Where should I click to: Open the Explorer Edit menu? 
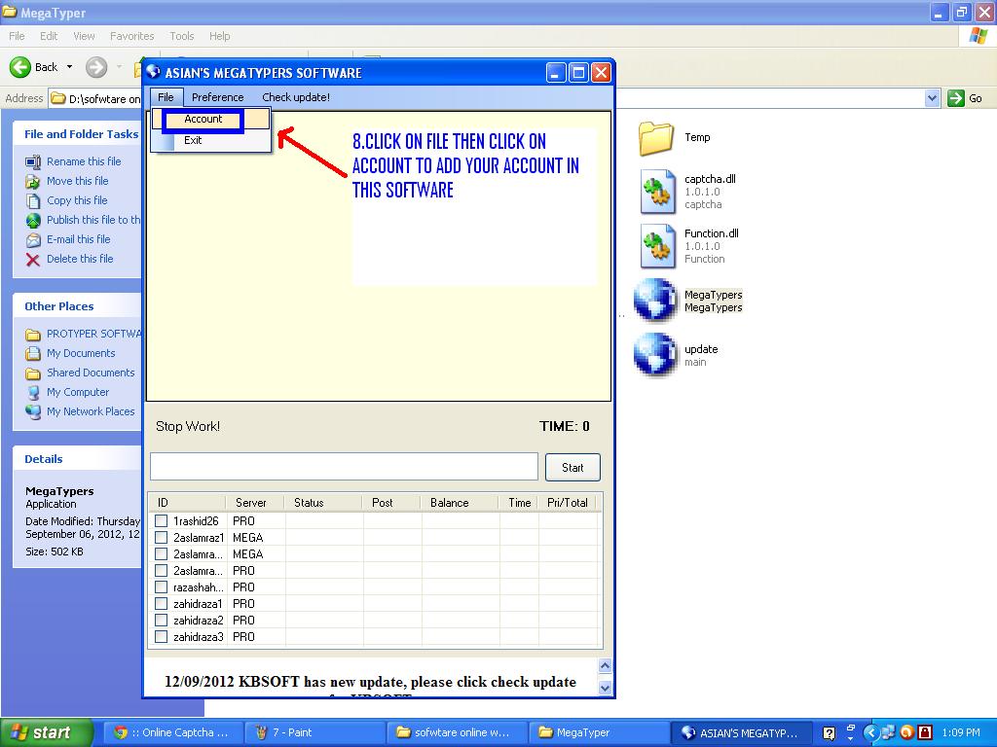pos(49,36)
